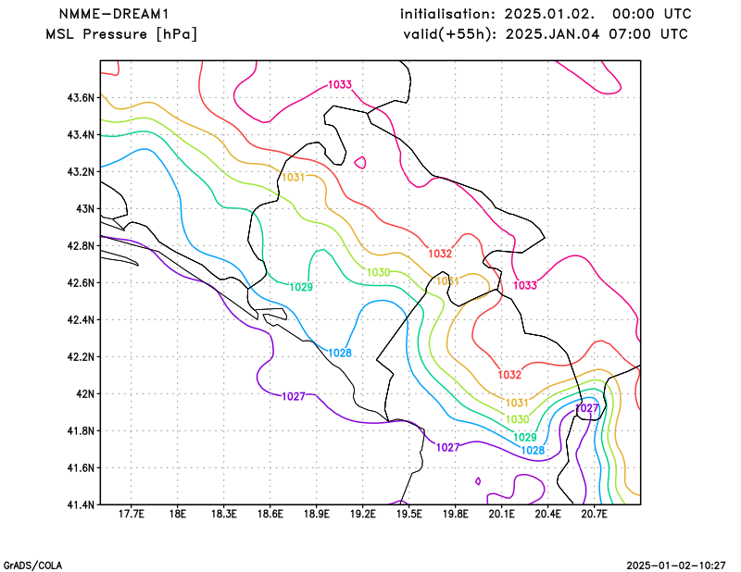Click the 41.6N latitude axis label
Image resolution: width=741 pixels, height=572 pixels.
[x=81, y=468]
